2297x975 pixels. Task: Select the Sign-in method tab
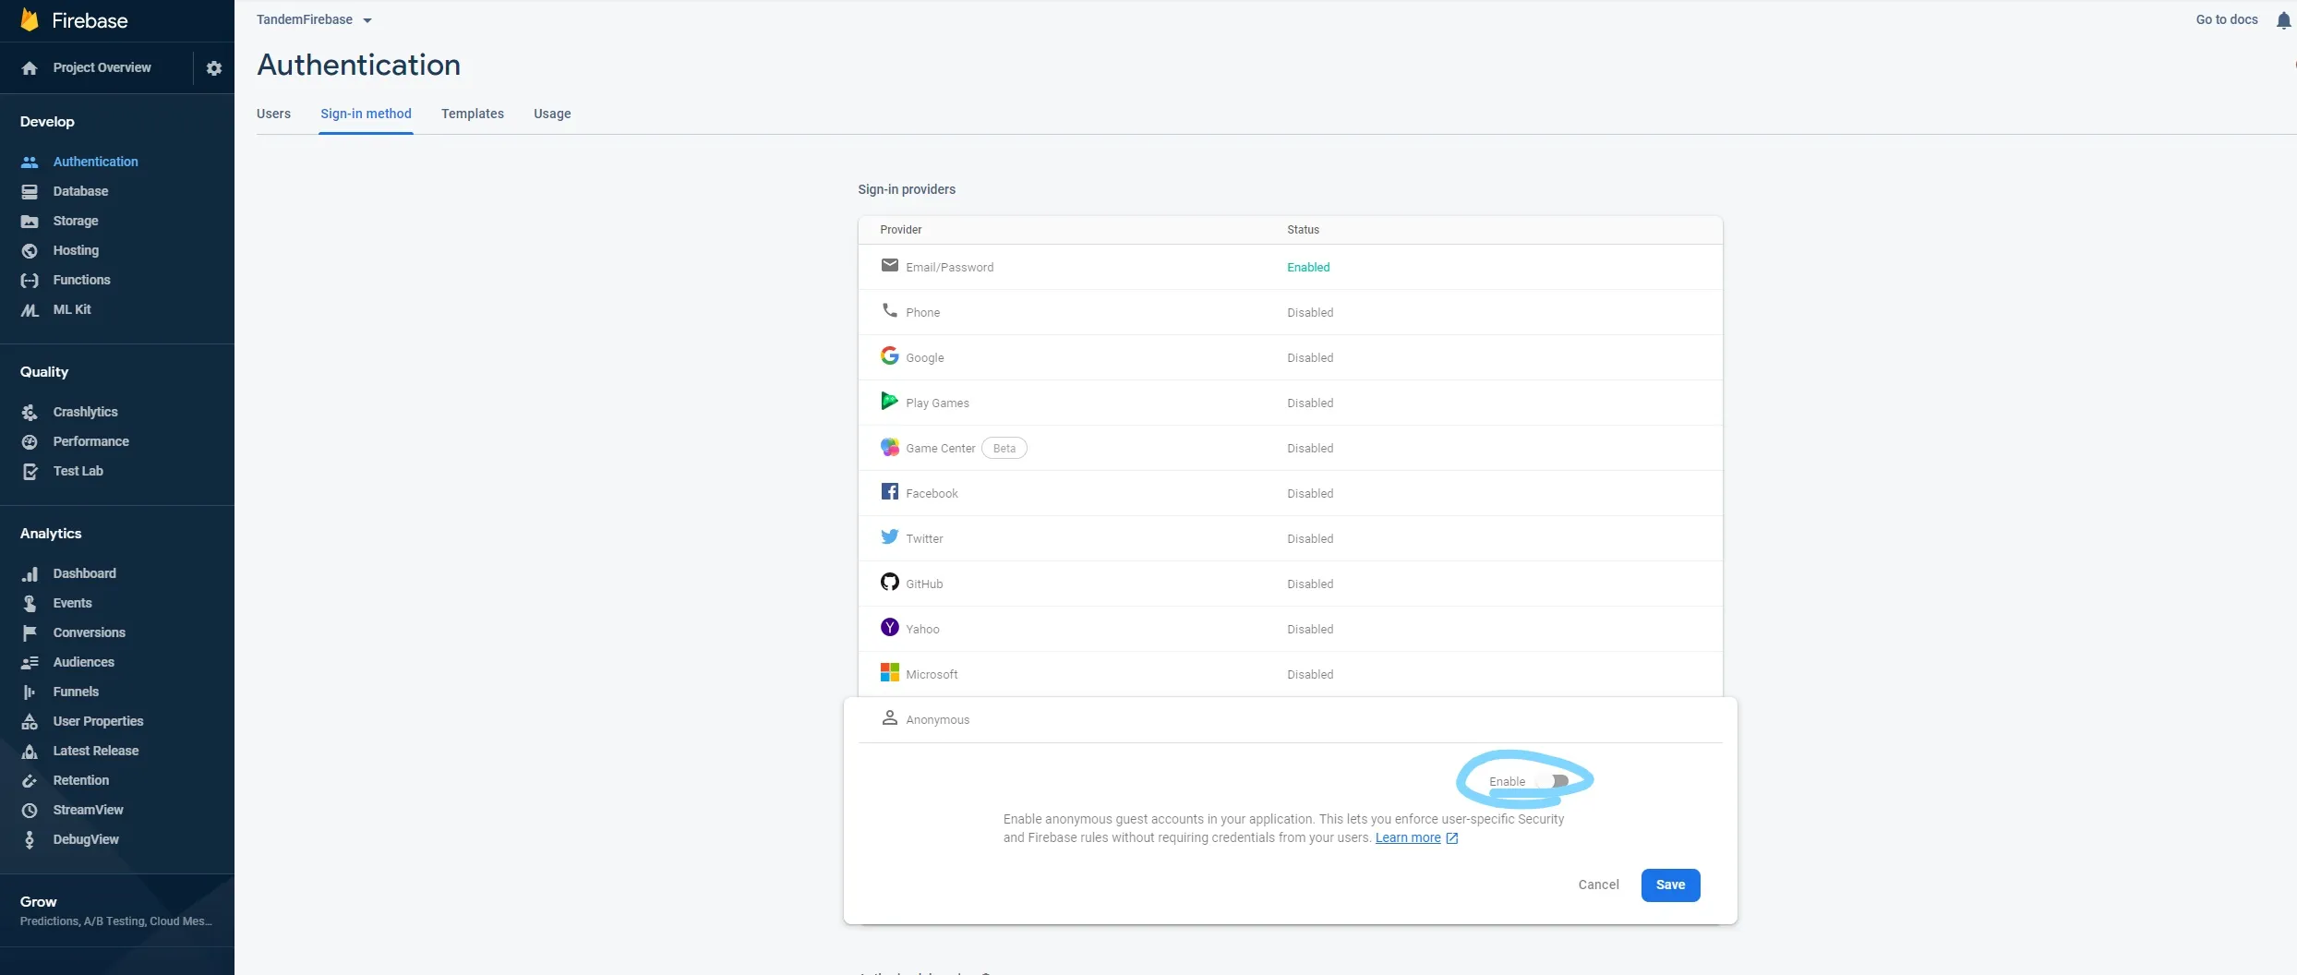[x=366, y=114]
